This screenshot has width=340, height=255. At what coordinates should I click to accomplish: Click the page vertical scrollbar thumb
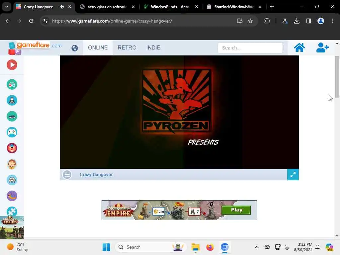[337, 77]
